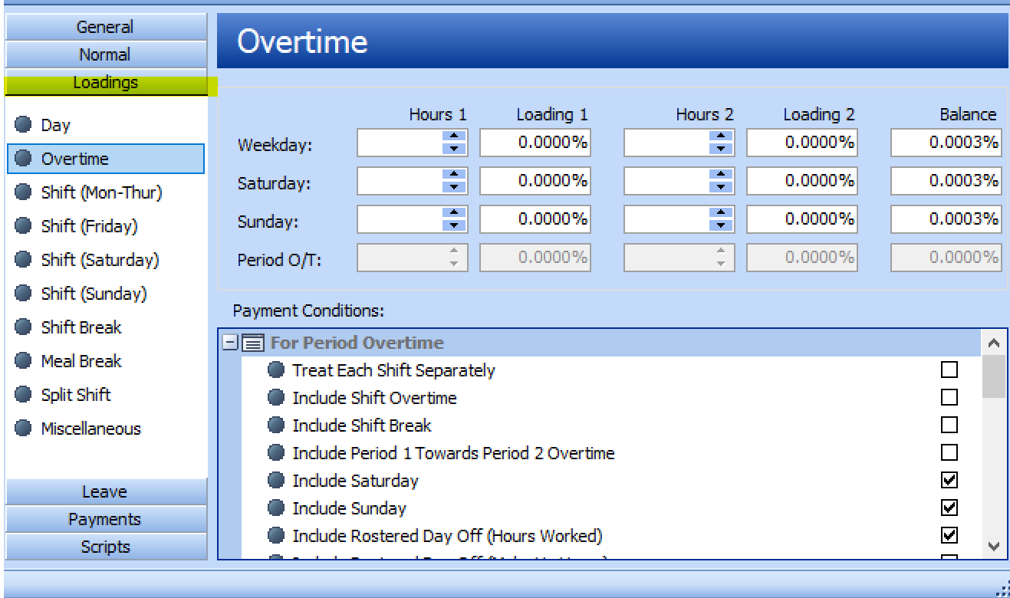Click the bullet icon beside Shift (Friday)

pos(24,225)
